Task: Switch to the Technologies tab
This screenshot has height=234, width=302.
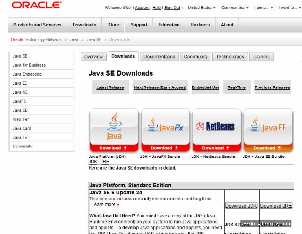Action: pyautogui.click(x=230, y=57)
